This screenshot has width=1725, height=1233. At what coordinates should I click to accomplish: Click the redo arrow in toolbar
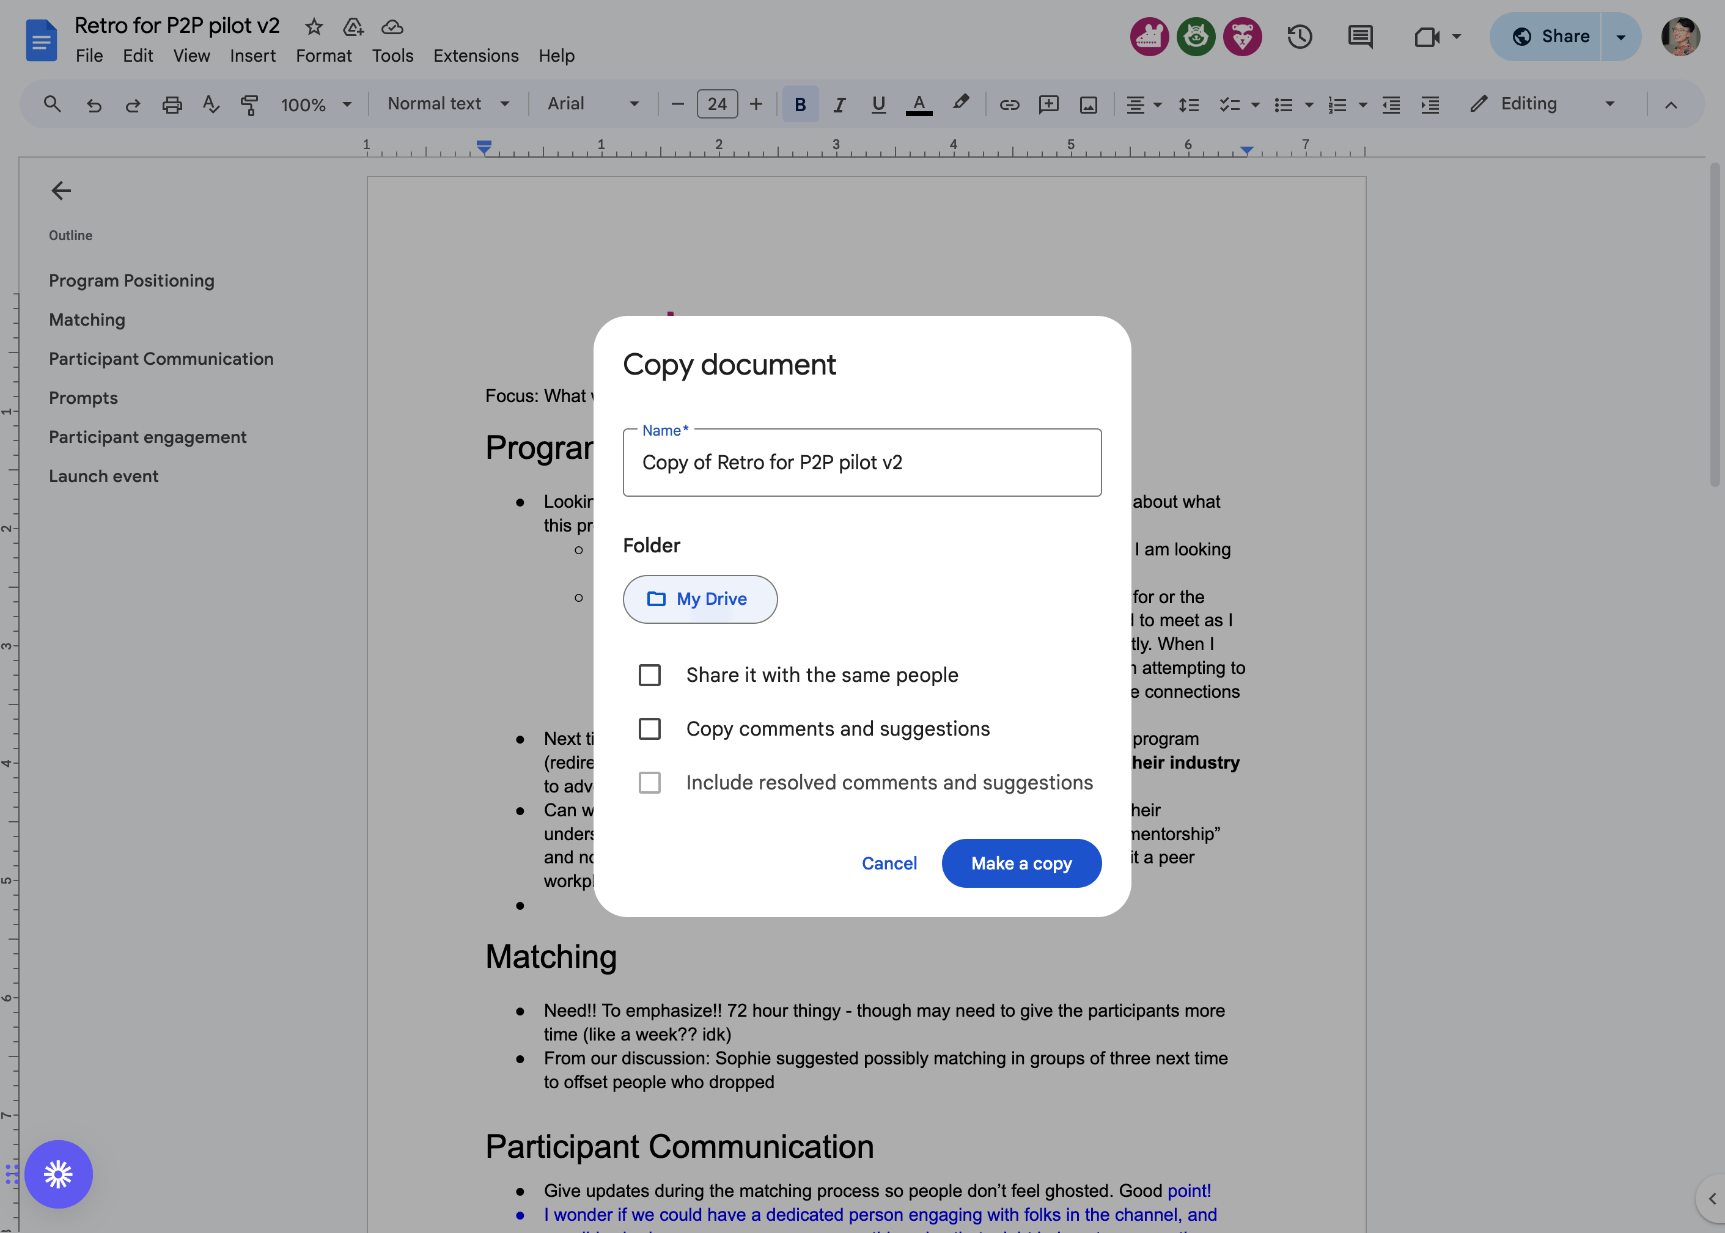click(133, 104)
